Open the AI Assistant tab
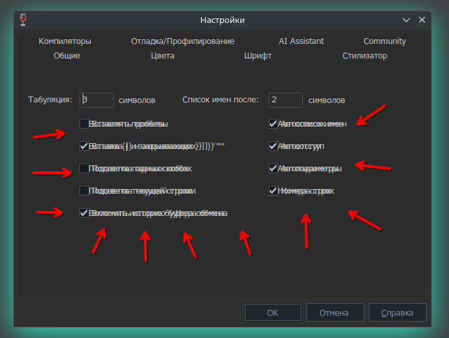This screenshot has height=338, width=449. point(301,41)
